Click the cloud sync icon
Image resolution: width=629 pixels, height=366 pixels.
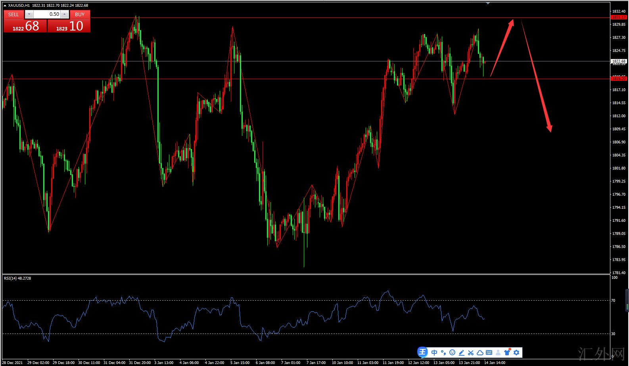(x=479, y=352)
